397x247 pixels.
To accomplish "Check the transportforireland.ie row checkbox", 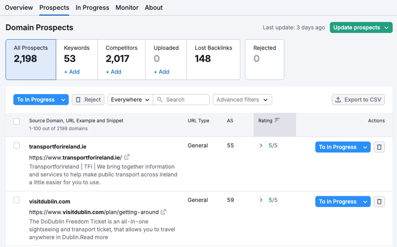I will pyautogui.click(x=16, y=146).
